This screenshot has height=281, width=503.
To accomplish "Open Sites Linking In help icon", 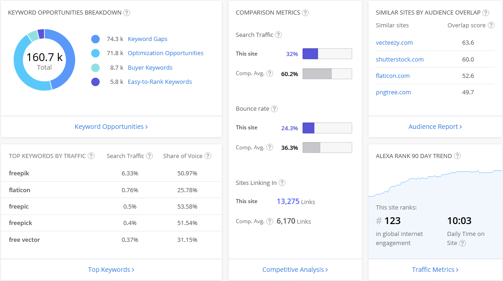I will (282, 183).
